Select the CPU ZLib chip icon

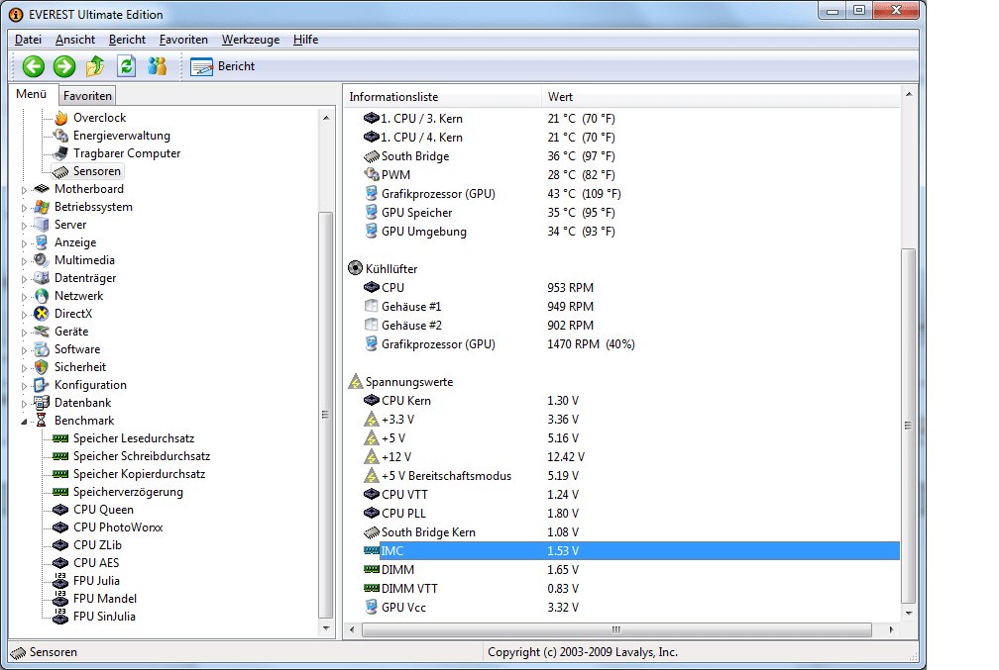60,545
